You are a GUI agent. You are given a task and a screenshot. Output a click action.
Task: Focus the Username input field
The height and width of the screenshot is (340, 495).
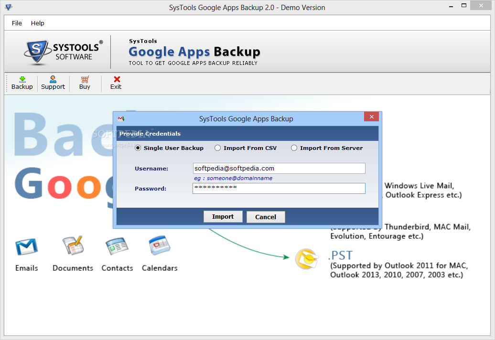coord(279,169)
